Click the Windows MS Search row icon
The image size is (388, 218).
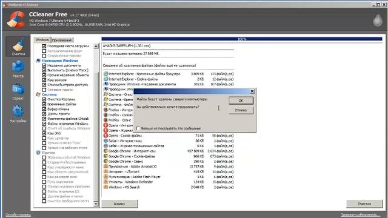click(105, 187)
